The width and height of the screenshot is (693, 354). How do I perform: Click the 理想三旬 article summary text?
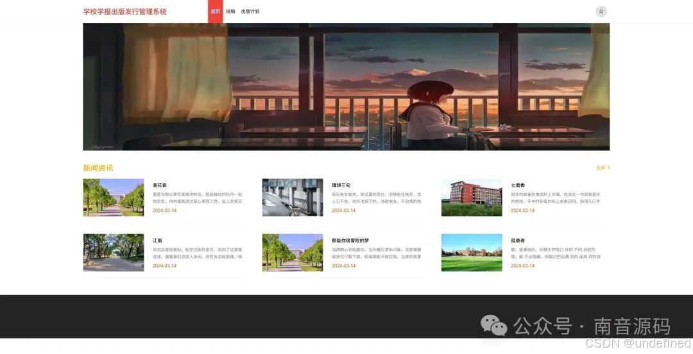[x=377, y=198]
